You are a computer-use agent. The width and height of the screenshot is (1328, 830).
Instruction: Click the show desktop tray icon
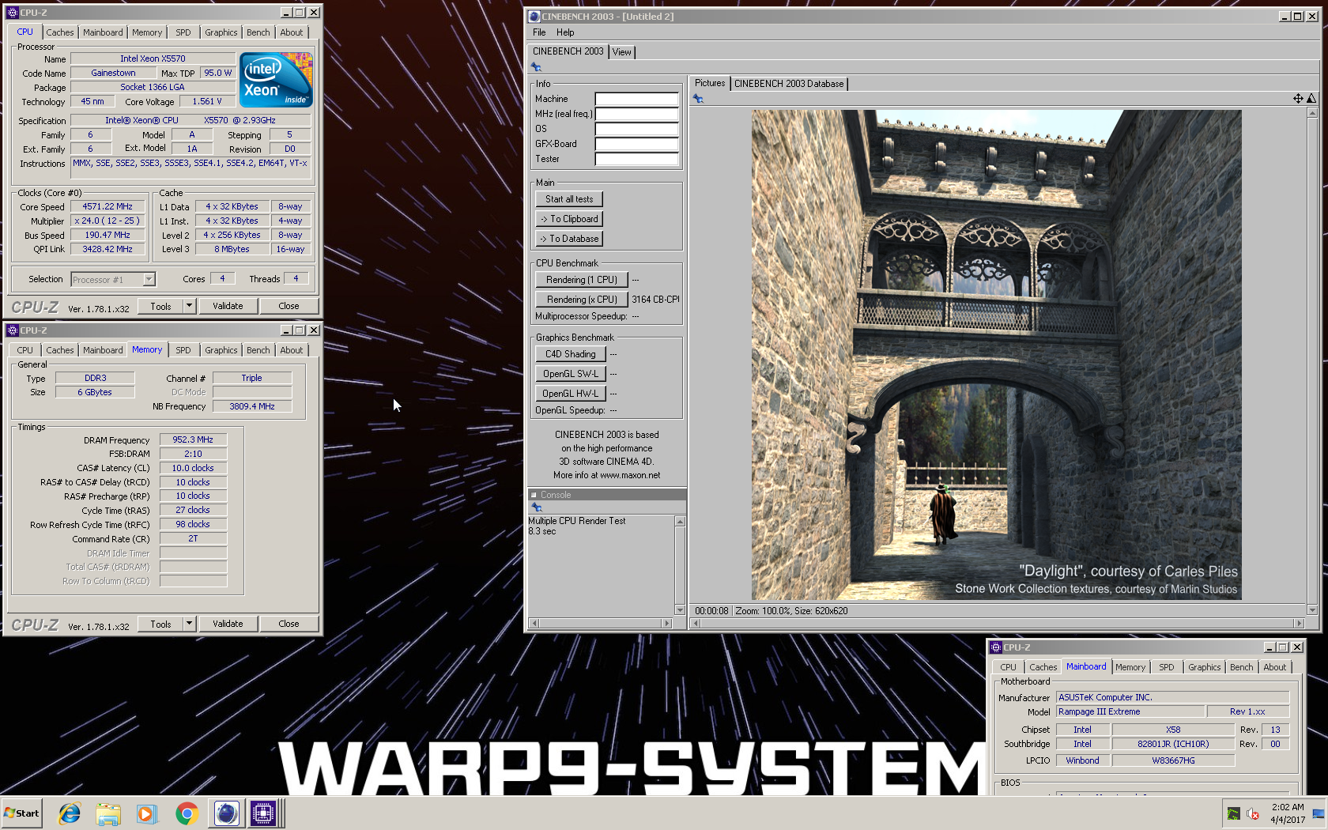1319,813
